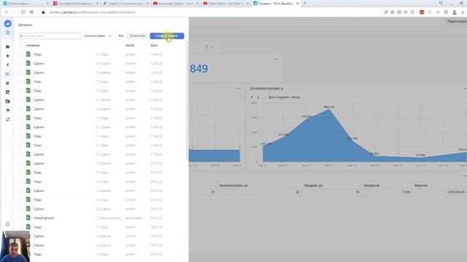This screenshot has height=262, width=467.
Task: Tick the checkbox for 'Новый датасет' row
Action: 20,218
